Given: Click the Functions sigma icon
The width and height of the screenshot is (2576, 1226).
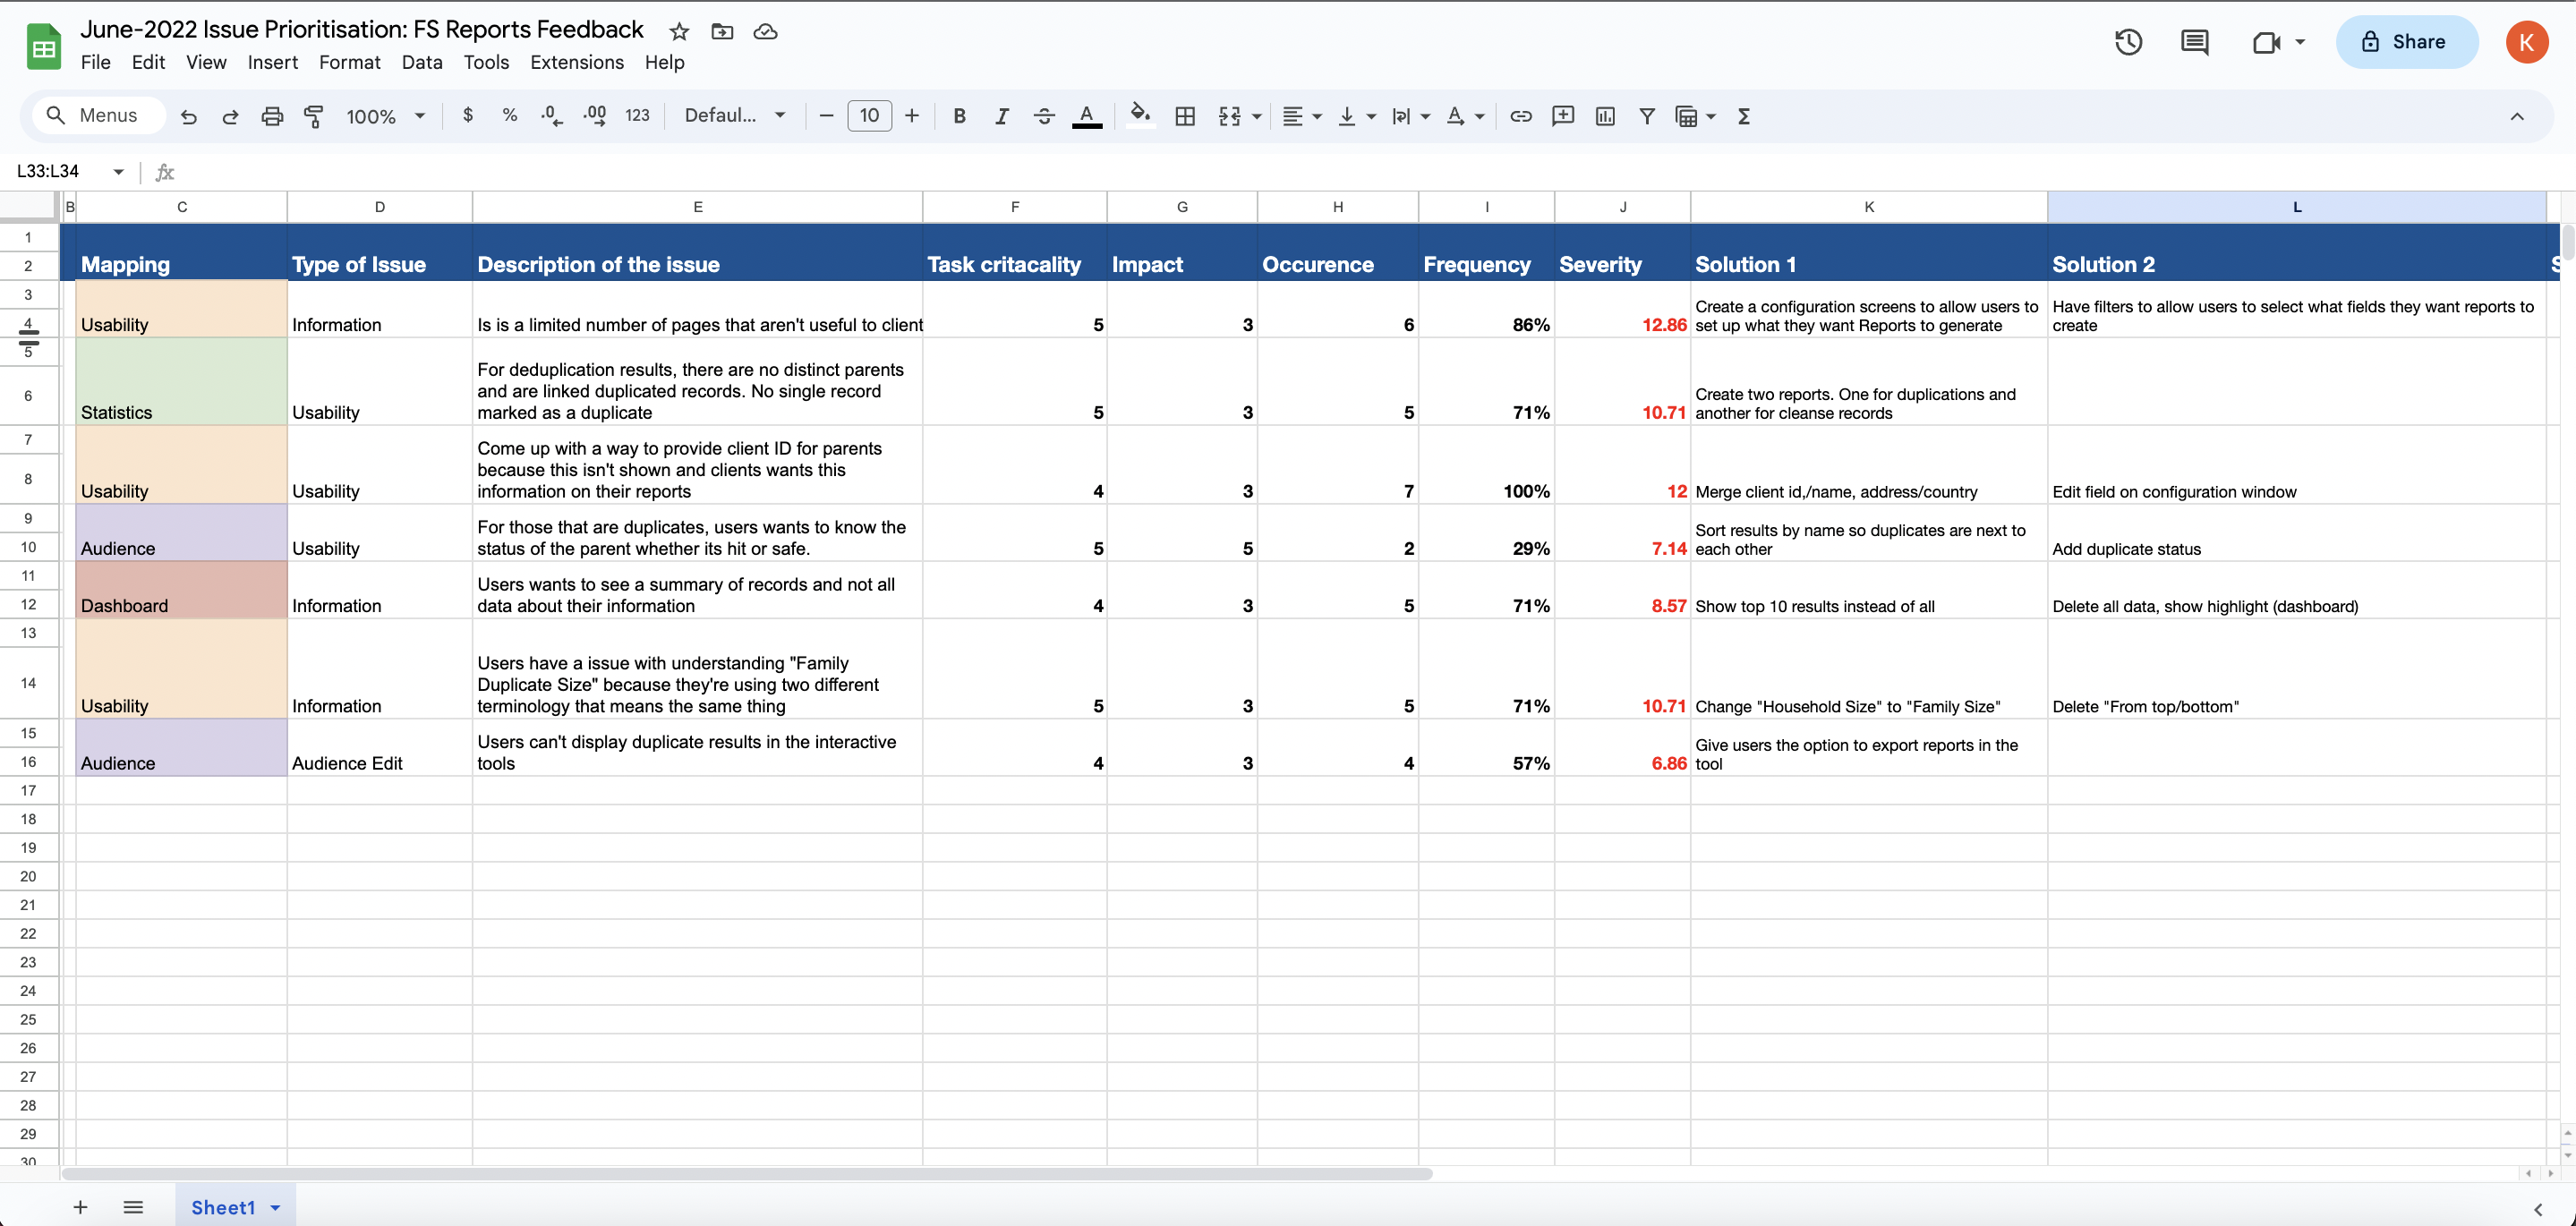Looking at the screenshot, I should tap(1744, 116).
